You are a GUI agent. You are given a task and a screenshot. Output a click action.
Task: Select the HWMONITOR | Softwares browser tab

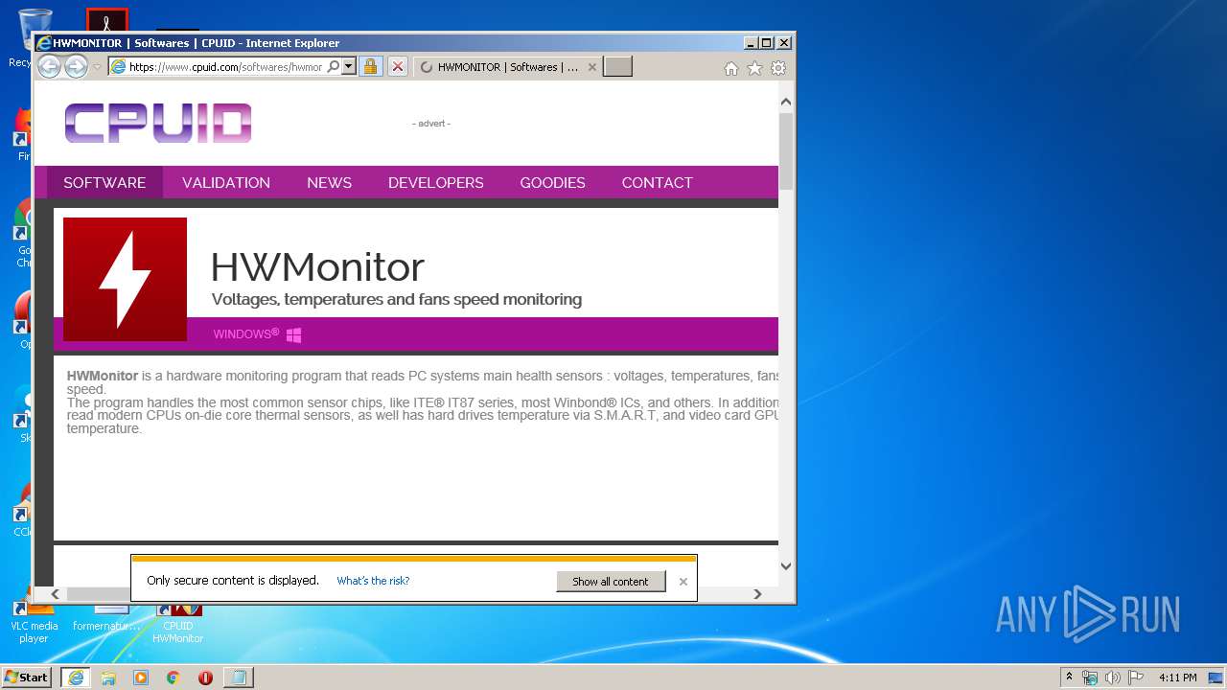(x=508, y=67)
